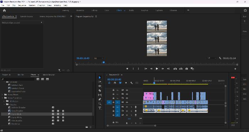
Task: Export frame with camera icon
Action: point(187,69)
